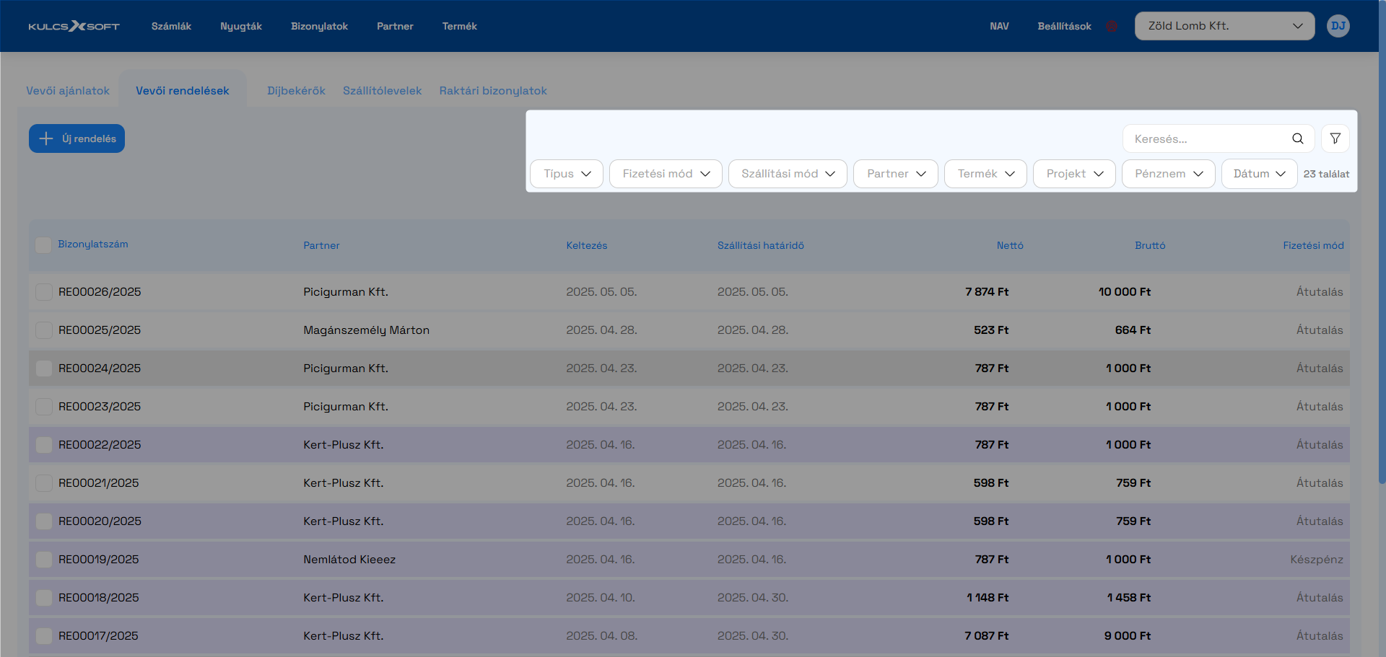Click the gross amount "9 000 Ft"

point(1128,636)
